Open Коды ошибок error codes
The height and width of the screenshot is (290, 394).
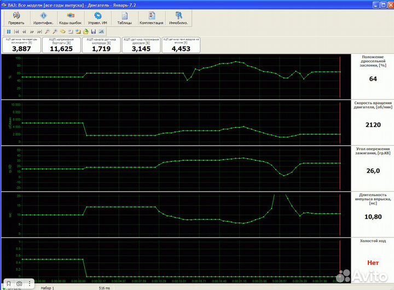coord(69,19)
